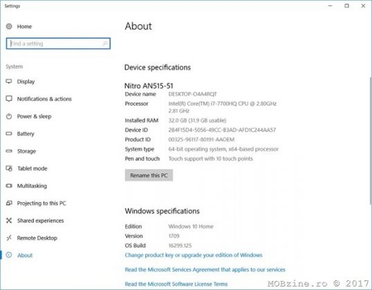This screenshot has height=290, width=372.
Task: Open Shared experiences icon
Action: pyautogui.click(x=9, y=220)
